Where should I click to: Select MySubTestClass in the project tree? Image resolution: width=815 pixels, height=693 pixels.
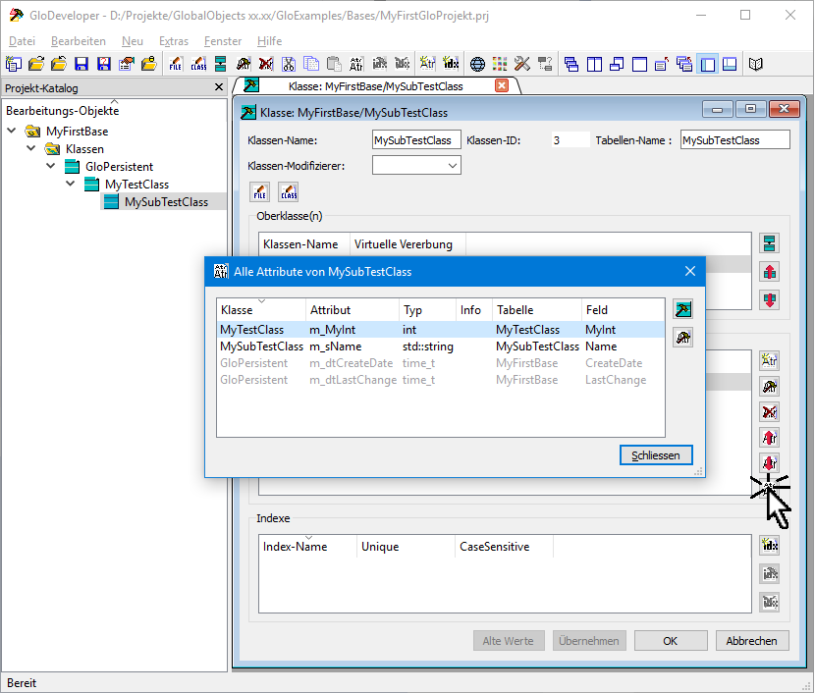166,202
